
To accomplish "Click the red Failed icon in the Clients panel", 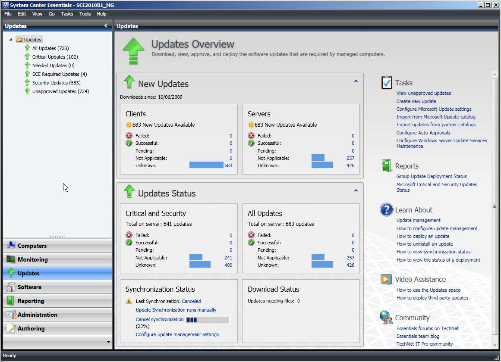I will coord(129,136).
